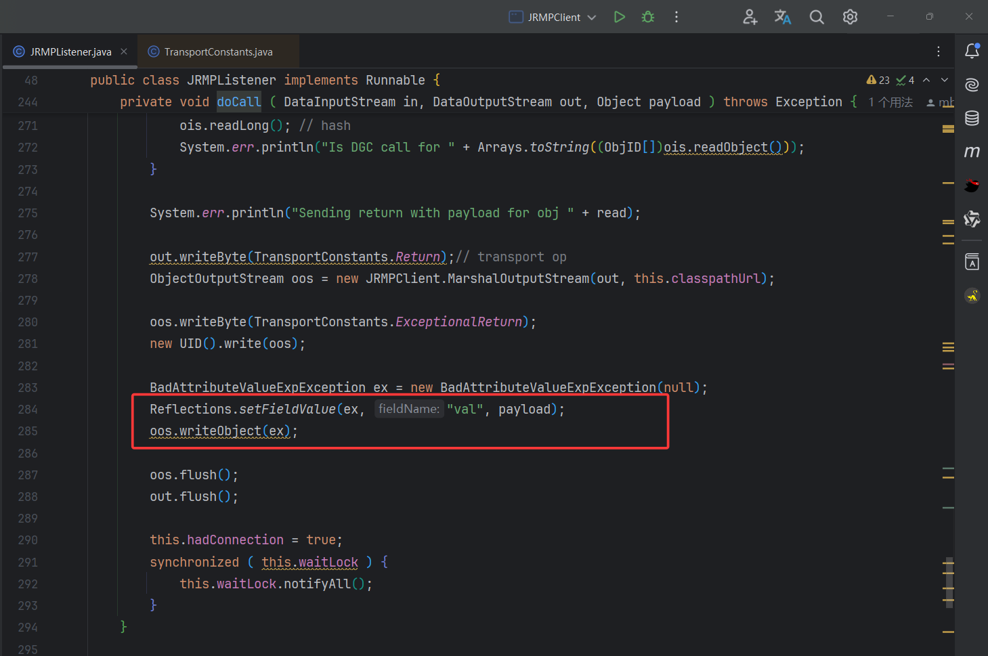Click the 'JRMPListener' class name in sticky header
Viewport: 988px width, 656px height.
coord(232,80)
